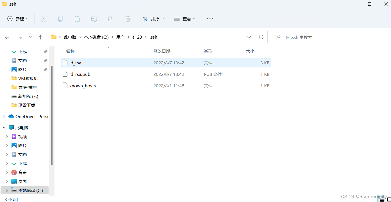Screen dimensions: 391x202
Task: Expand the 桌面 tree node
Action: 7,181
